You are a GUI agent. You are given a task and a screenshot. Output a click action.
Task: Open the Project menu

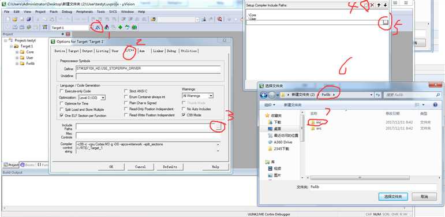[40, 12]
